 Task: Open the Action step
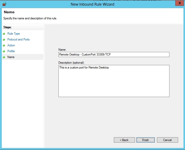pyautogui.click(x=11, y=45)
